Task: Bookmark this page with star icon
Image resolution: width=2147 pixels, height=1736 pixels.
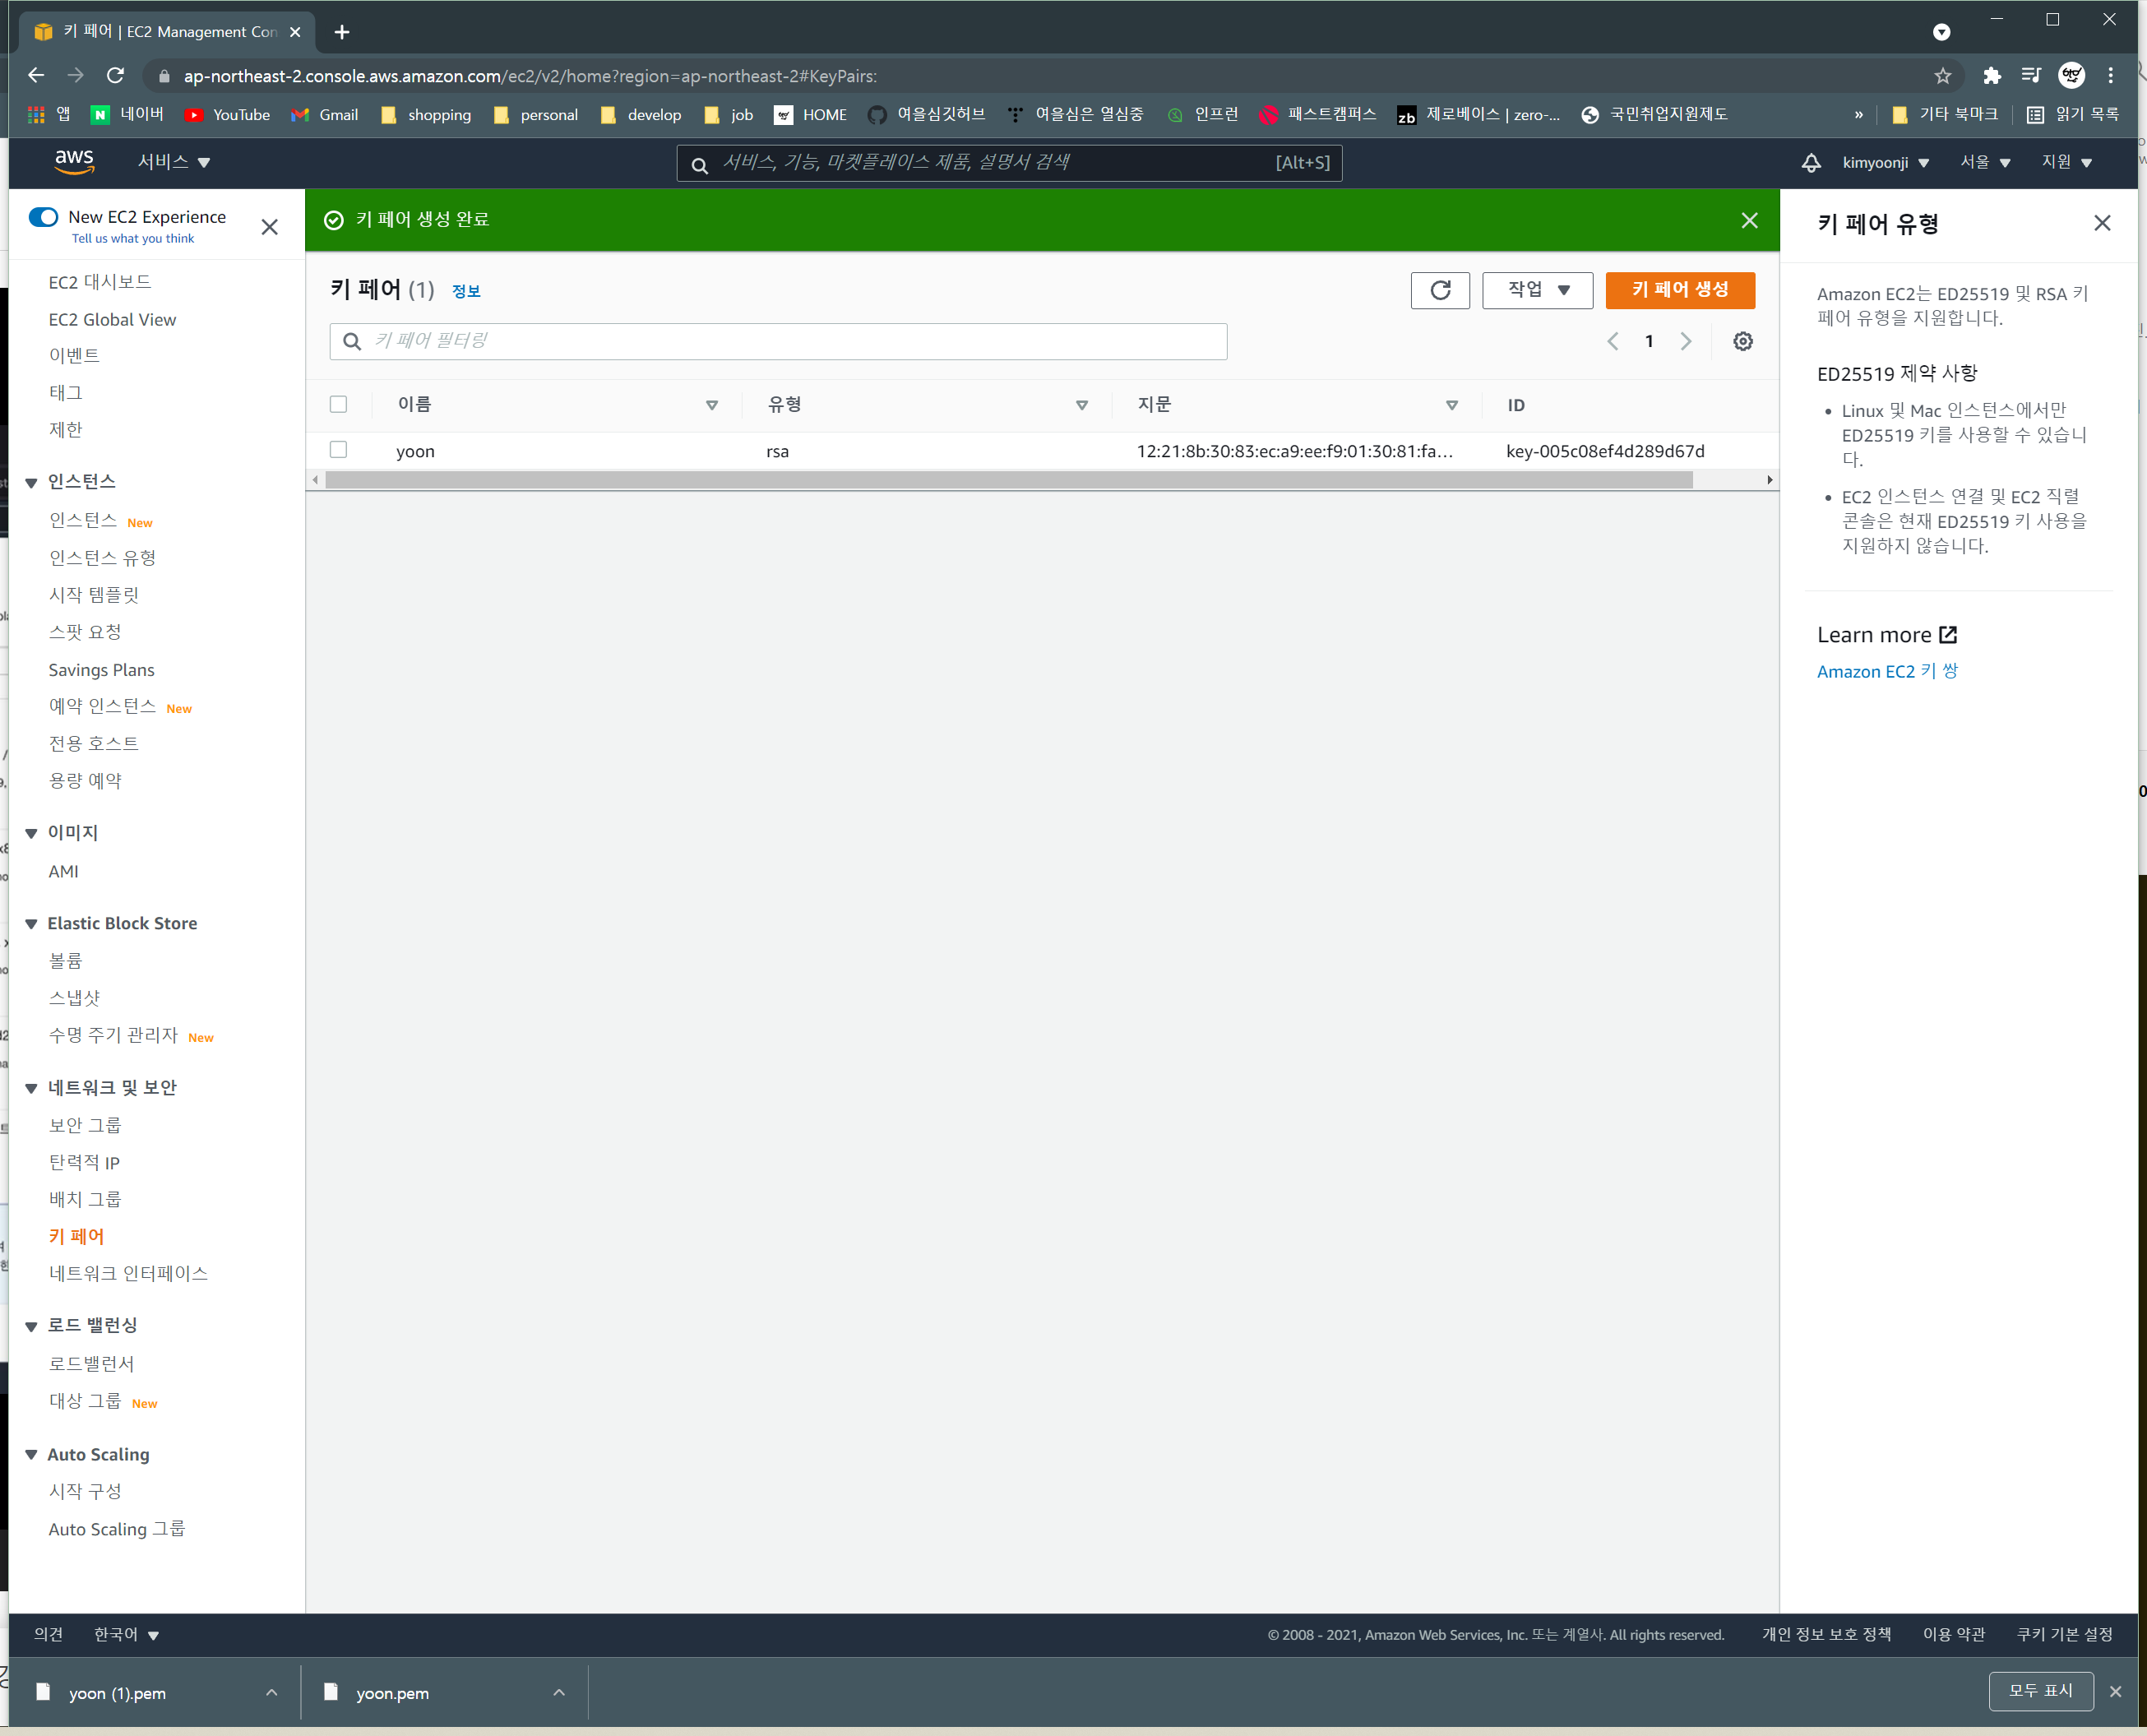Action: [x=1942, y=76]
